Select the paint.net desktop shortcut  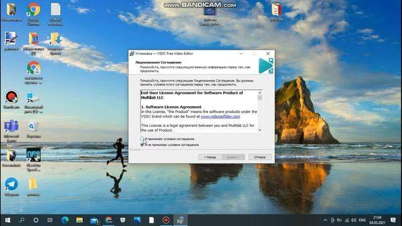click(11, 41)
